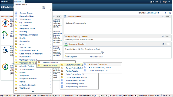Image resolution: width=173 pixels, height=97 pixels.
Task: Click the Advanced Search link
Action: pyautogui.click(x=96, y=57)
